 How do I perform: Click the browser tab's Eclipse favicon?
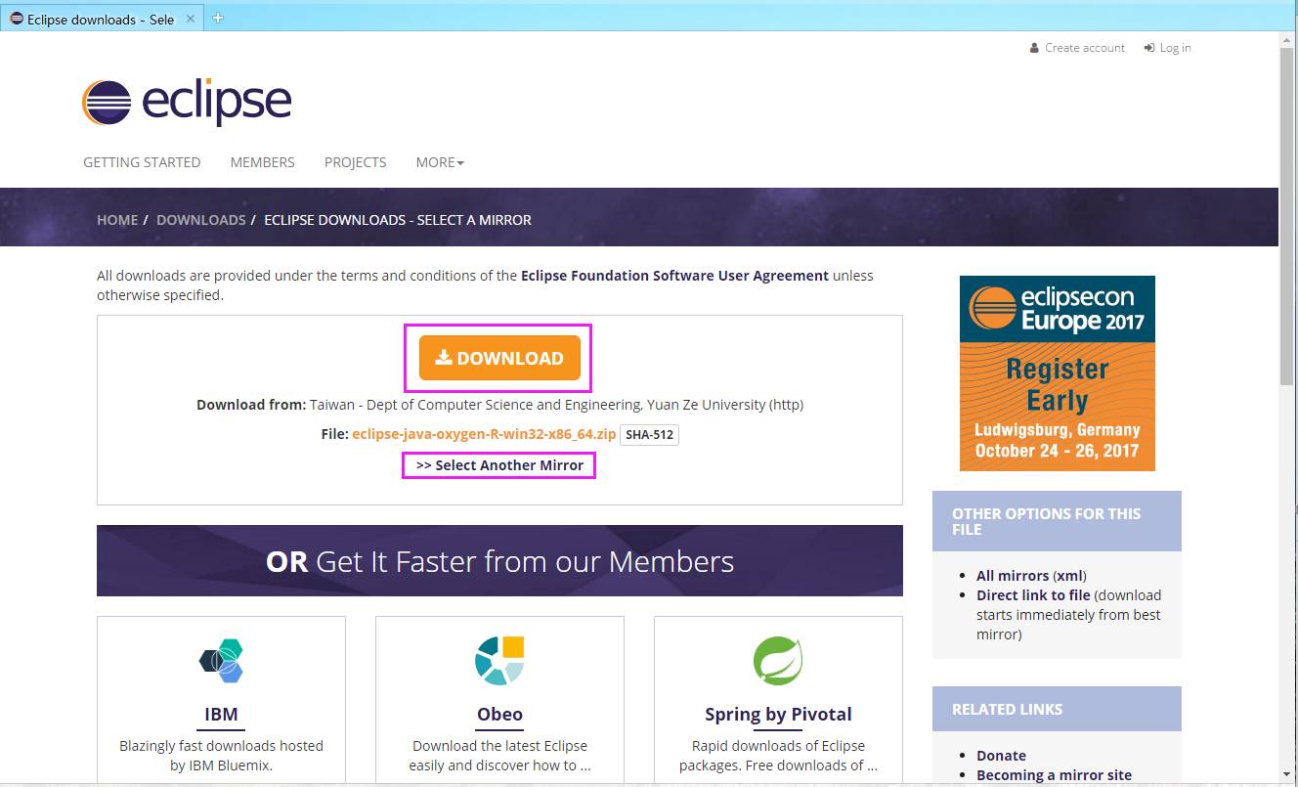(x=17, y=19)
